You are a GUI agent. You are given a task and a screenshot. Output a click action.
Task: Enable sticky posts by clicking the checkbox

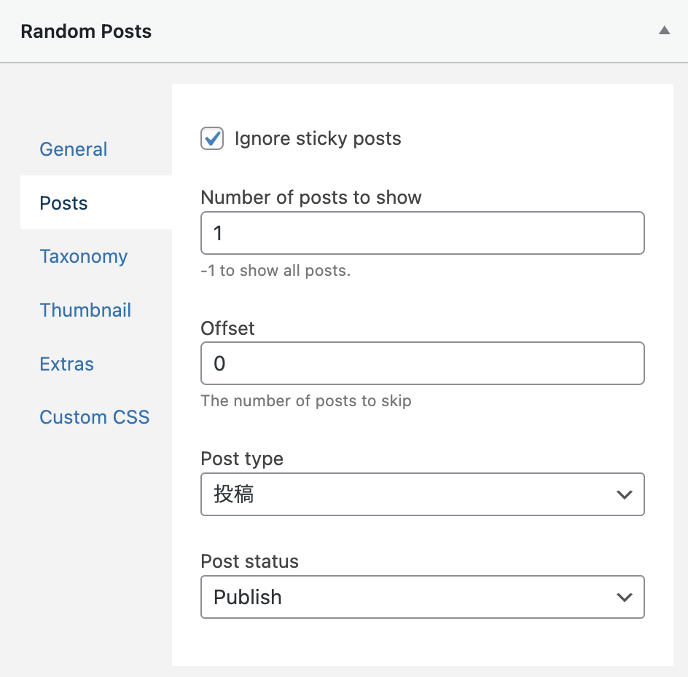tap(211, 138)
